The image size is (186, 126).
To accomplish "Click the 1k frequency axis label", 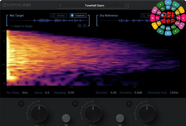I will (x=5, y=55).
